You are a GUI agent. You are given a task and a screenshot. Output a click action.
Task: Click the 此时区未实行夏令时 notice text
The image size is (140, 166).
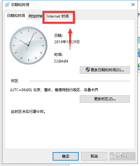coord(28,112)
